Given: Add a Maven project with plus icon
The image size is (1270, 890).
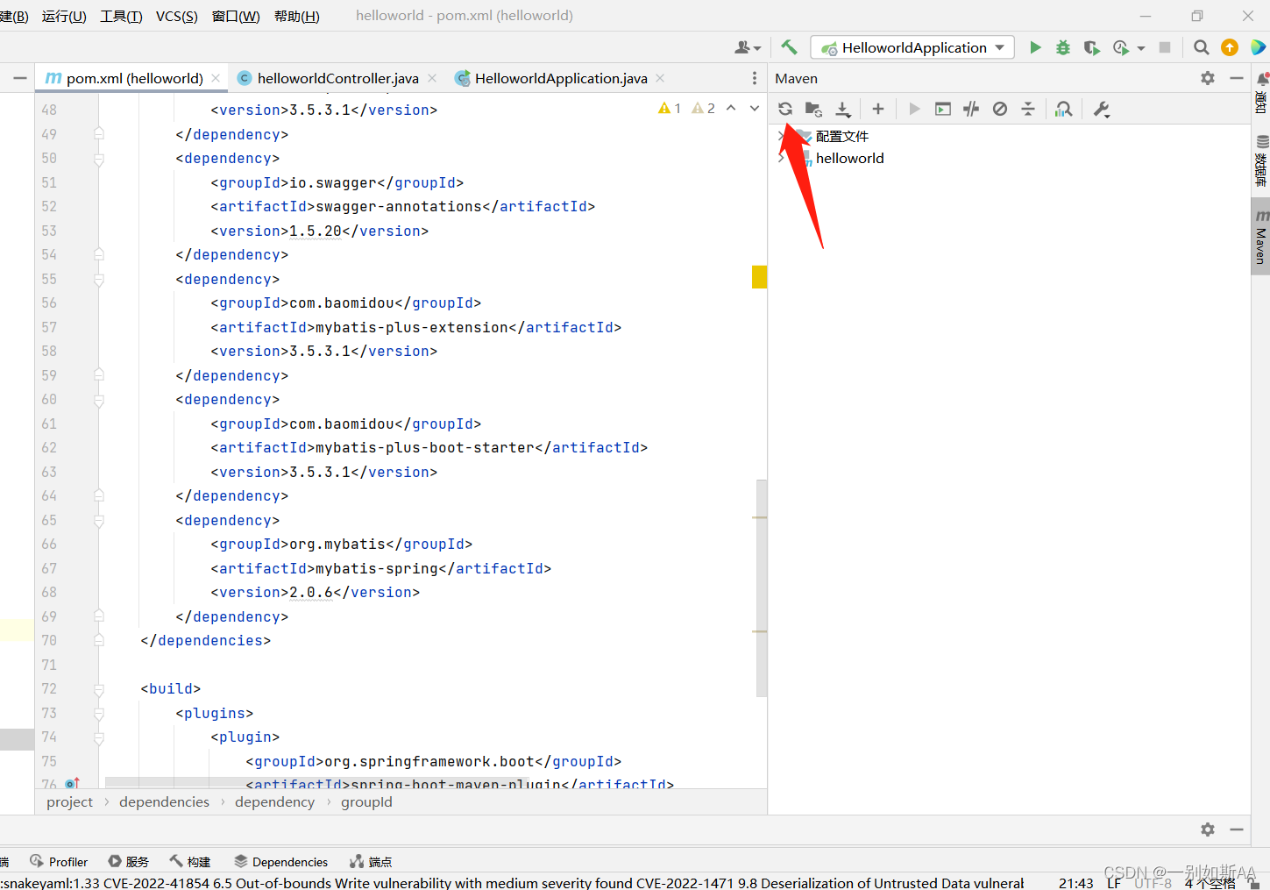Looking at the screenshot, I should click(x=878, y=109).
